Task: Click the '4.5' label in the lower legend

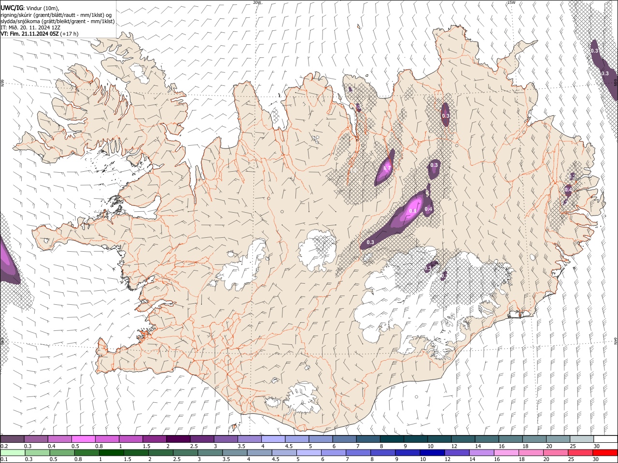Action: coord(275,459)
